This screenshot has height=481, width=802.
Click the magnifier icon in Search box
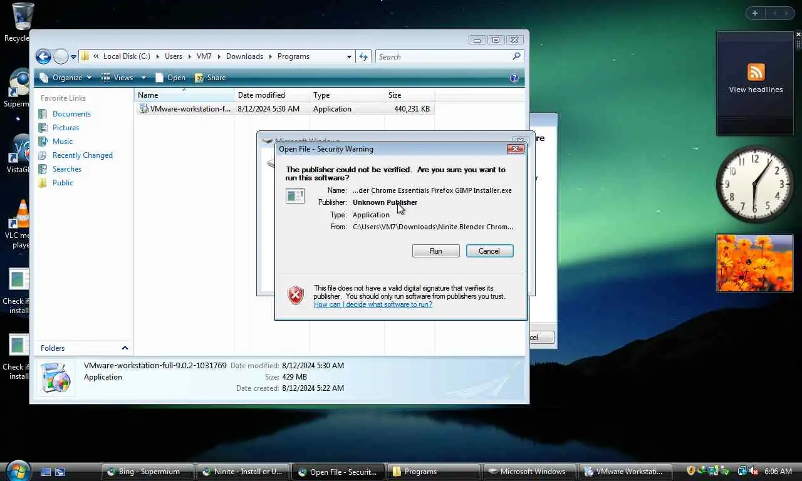[x=516, y=56]
